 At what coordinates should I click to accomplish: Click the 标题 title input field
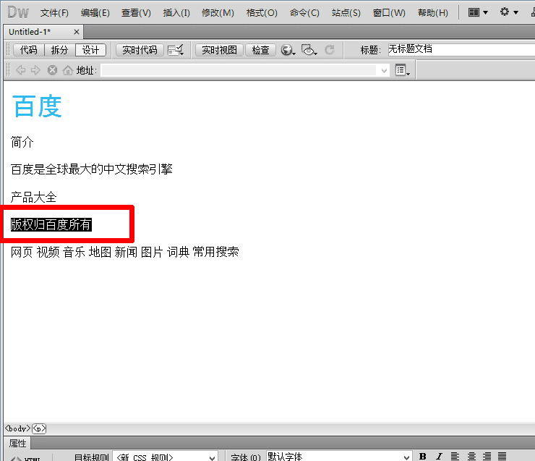click(x=461, y=49)
